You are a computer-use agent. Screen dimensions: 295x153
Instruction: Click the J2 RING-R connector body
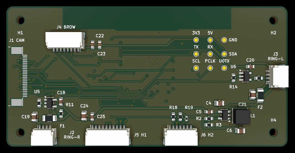(x=44, y=137)
